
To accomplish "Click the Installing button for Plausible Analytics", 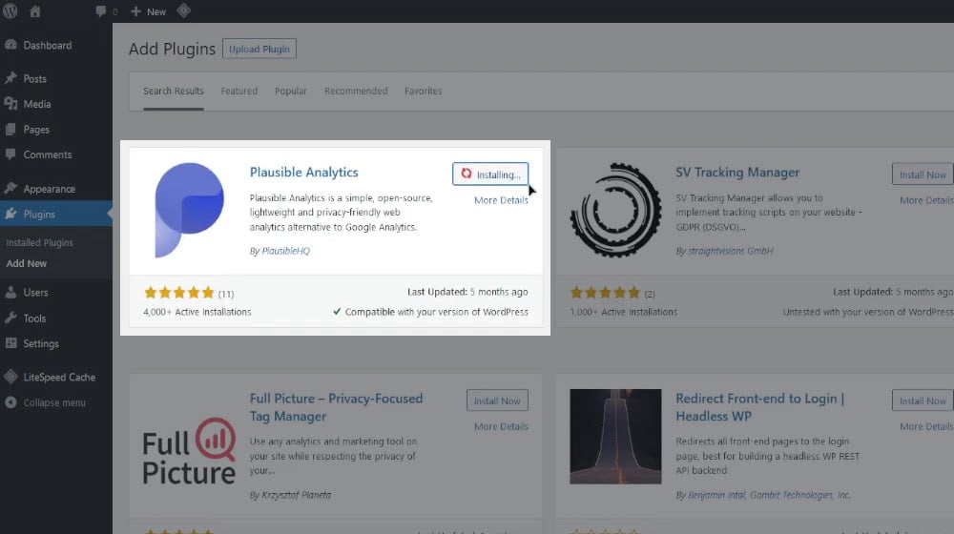I will [490, 174].
